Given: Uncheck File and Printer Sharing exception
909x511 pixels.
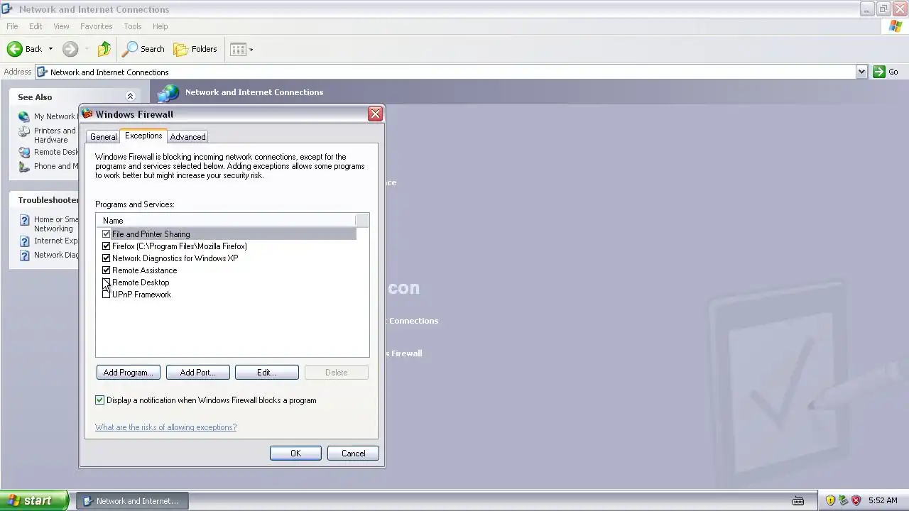Looking at the screenshot, I should tap(107, 234).
